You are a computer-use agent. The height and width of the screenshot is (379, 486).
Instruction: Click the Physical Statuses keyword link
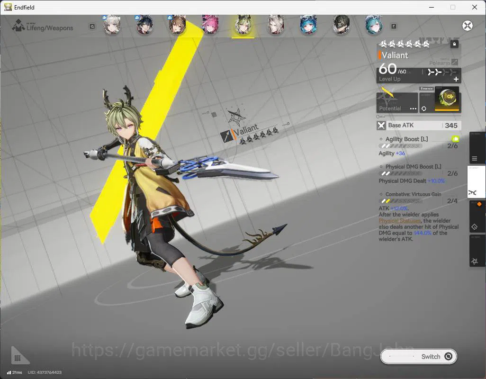click(399, 221)
